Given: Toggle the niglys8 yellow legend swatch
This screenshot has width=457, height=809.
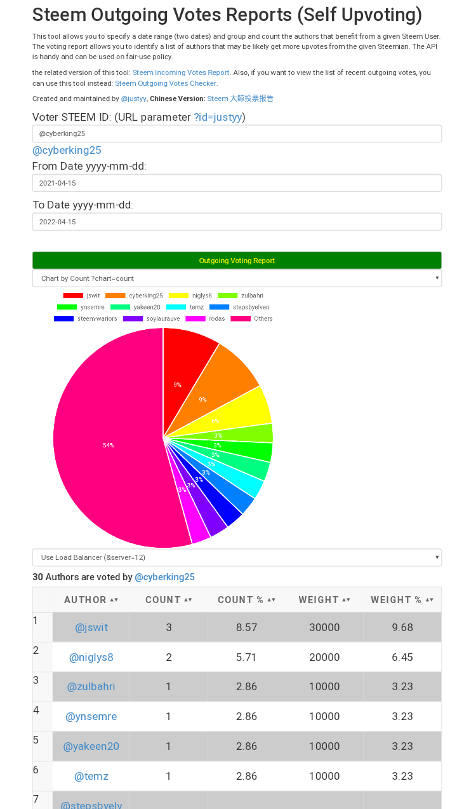Looking at the screenshot, I should click(178, 296).
